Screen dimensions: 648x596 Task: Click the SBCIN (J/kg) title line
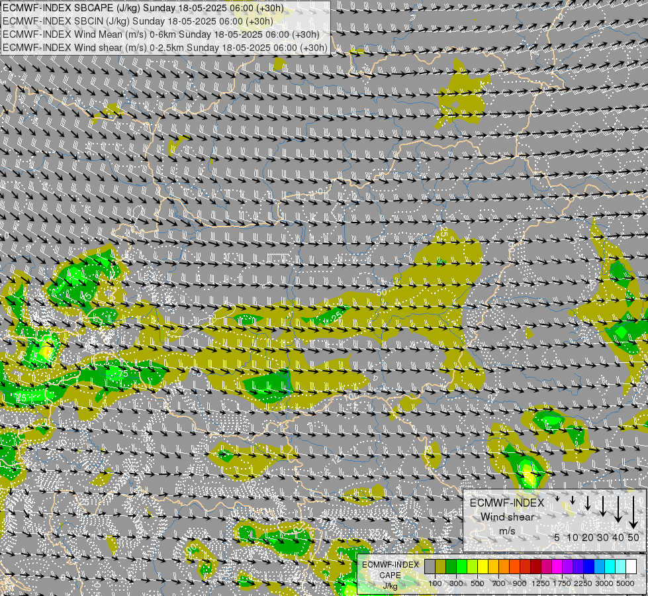(x=138, y=21)
